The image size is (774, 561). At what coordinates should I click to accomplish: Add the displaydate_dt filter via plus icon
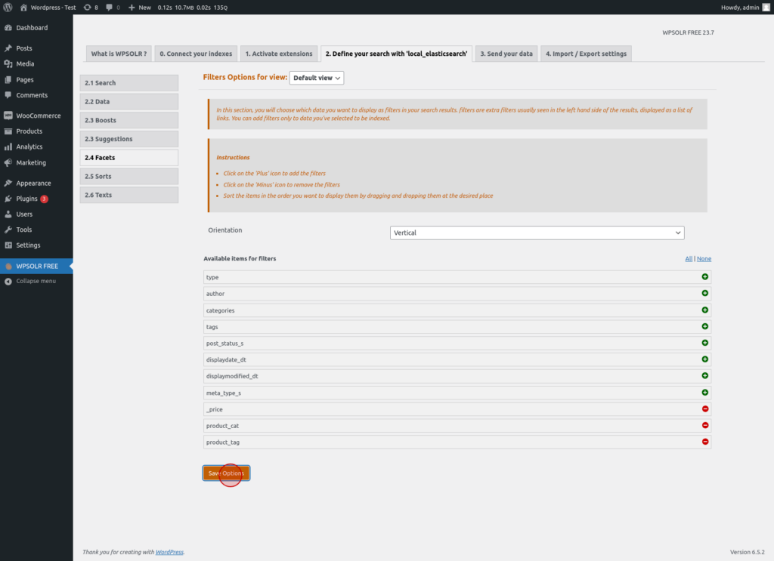coord(705,359)
